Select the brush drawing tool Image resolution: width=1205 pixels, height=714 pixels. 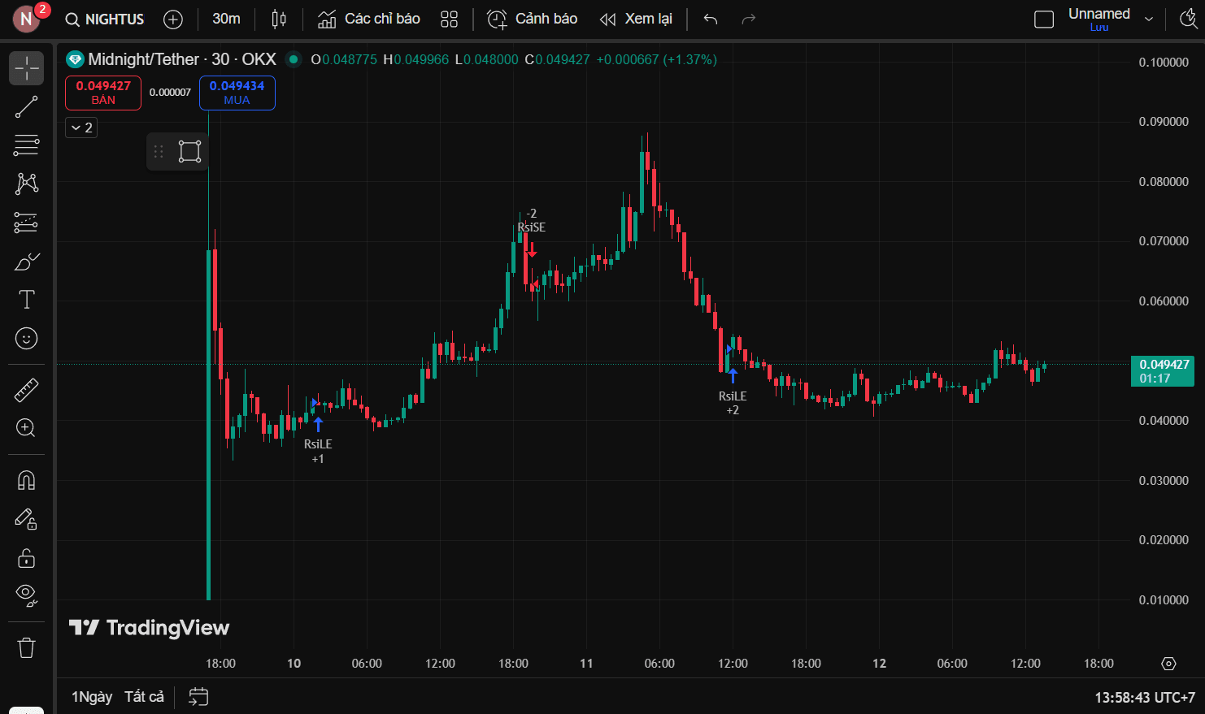[x=26, y=262]
